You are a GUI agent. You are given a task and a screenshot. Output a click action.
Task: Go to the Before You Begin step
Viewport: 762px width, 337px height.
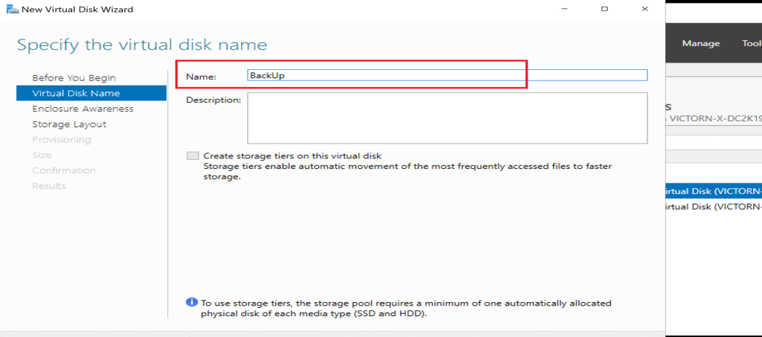tap(74, 78)
